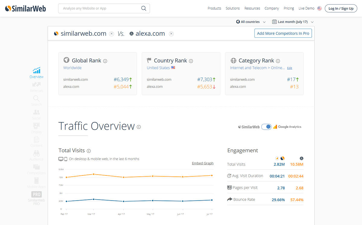
Task: Open the Content section in the sidebar
Action: 37,142
